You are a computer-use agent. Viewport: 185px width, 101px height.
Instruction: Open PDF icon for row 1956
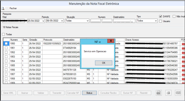[183, 70]
